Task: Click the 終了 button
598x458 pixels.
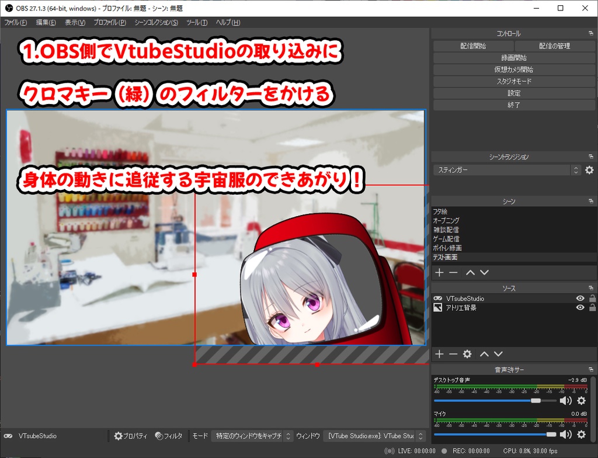Action: tap(514, 105)
